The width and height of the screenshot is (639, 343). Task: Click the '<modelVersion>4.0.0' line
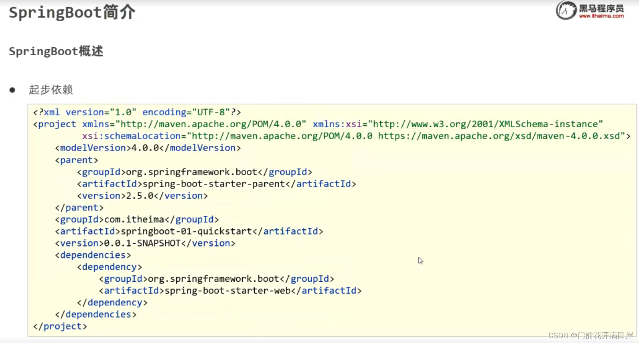click(x=148, y=148)
